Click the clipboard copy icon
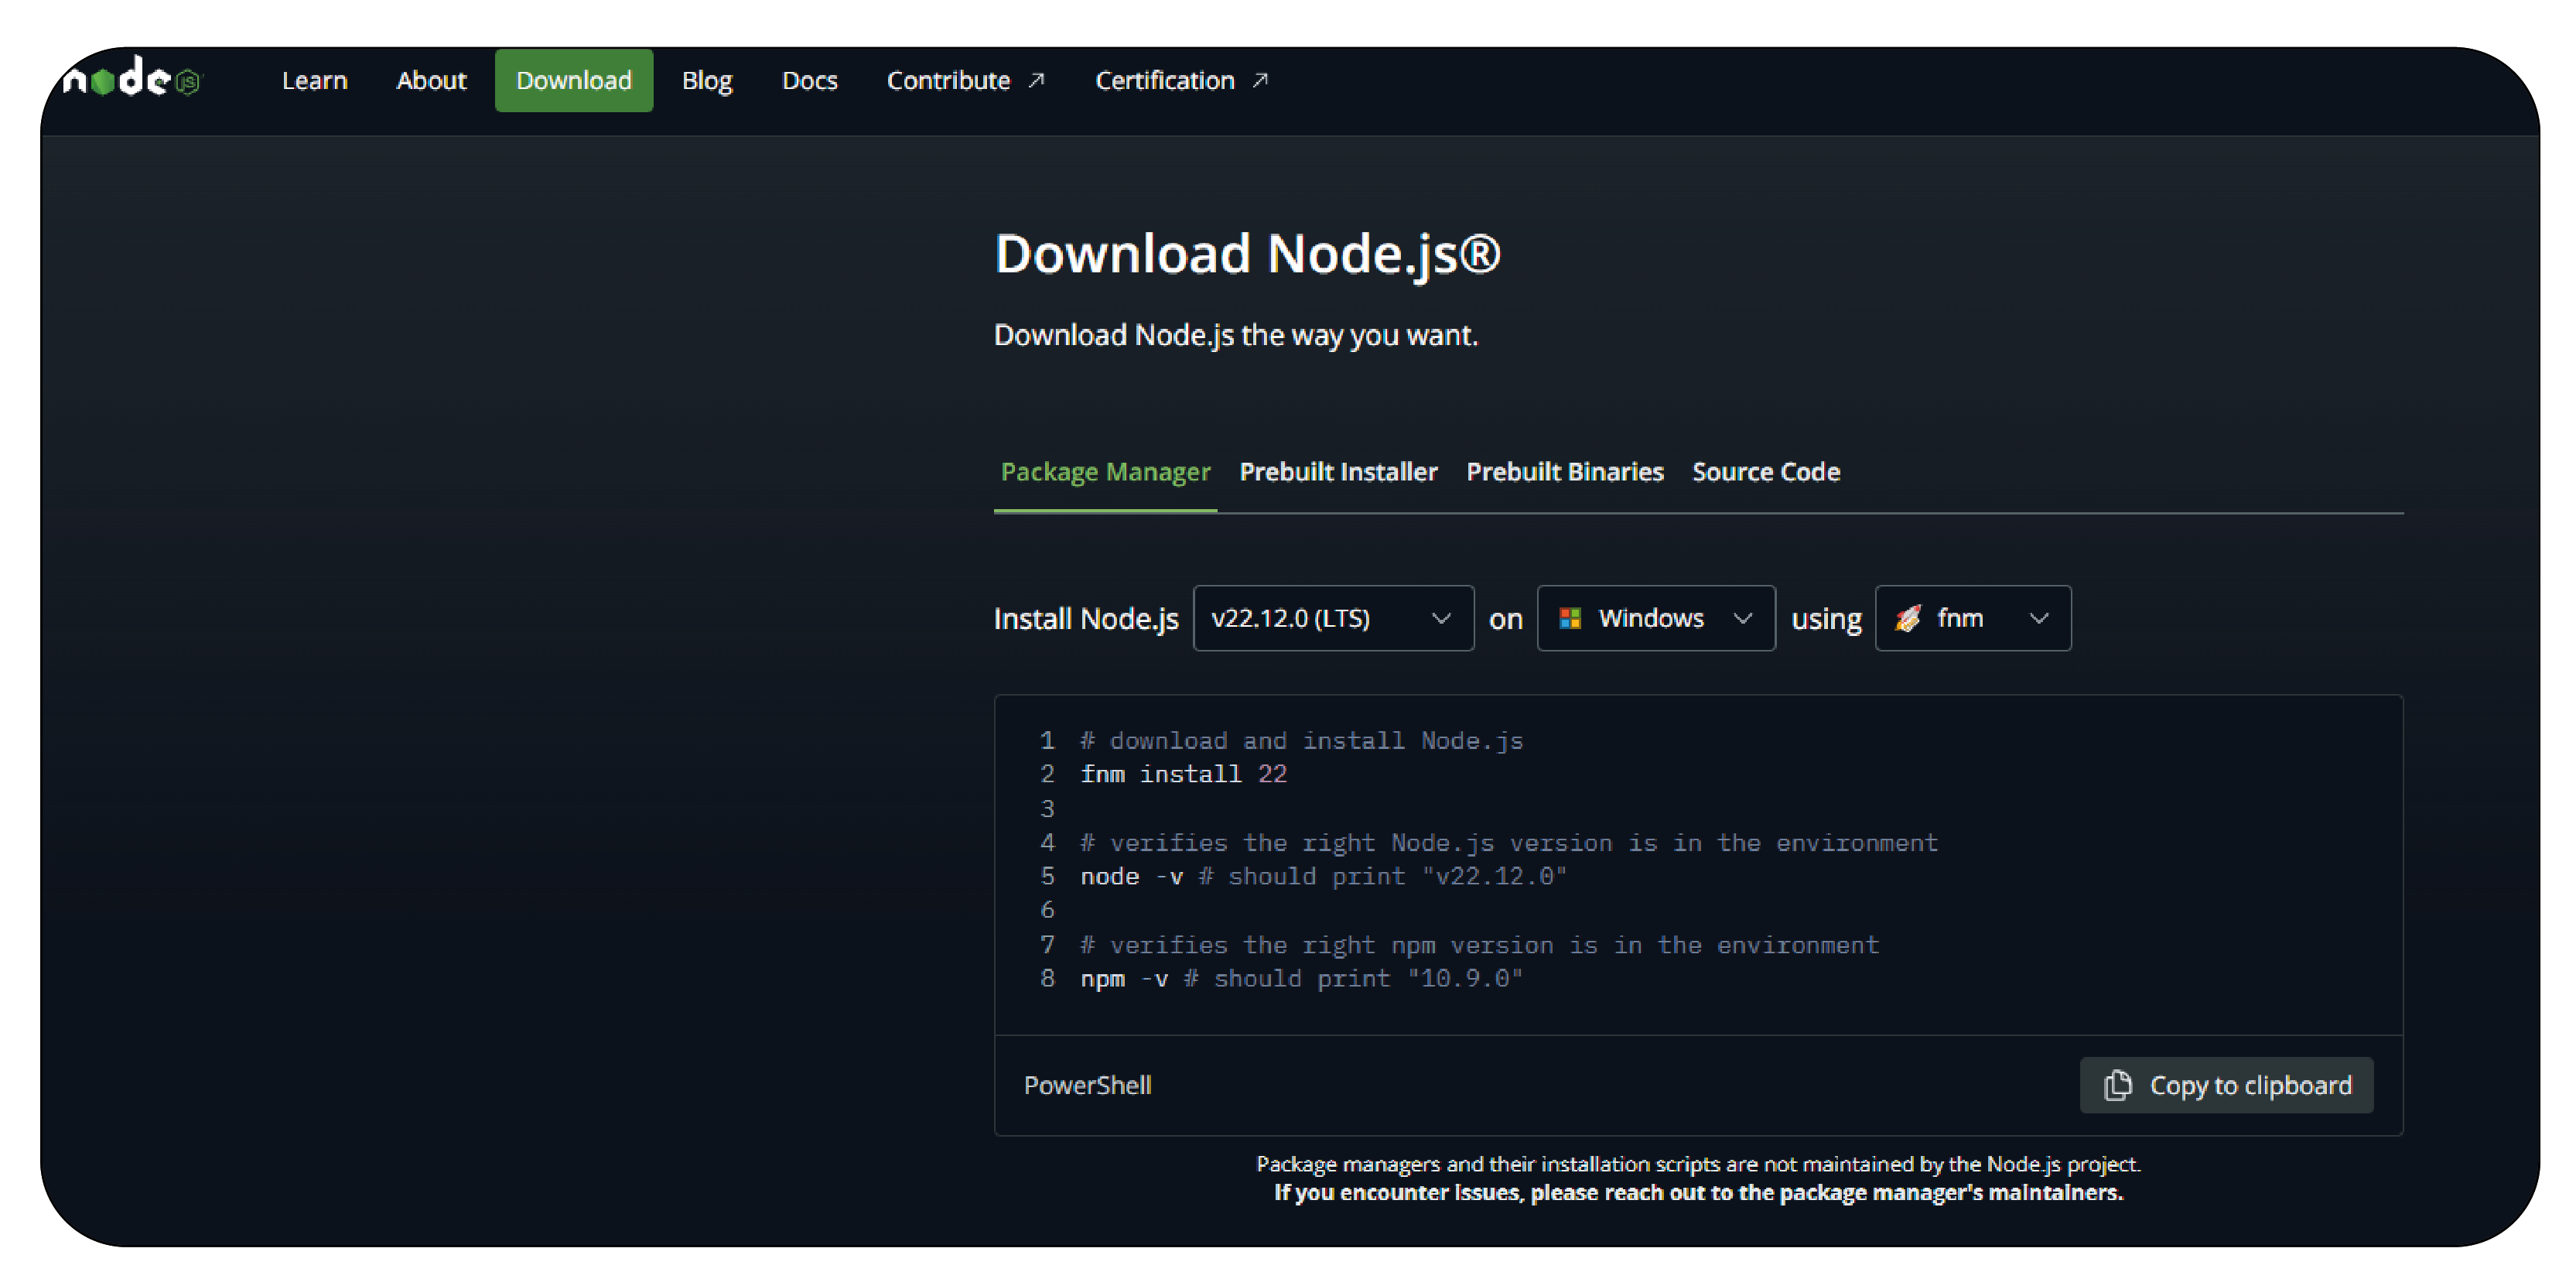Viewport: 2576px width, 1279px height. click(2118, 1085)
